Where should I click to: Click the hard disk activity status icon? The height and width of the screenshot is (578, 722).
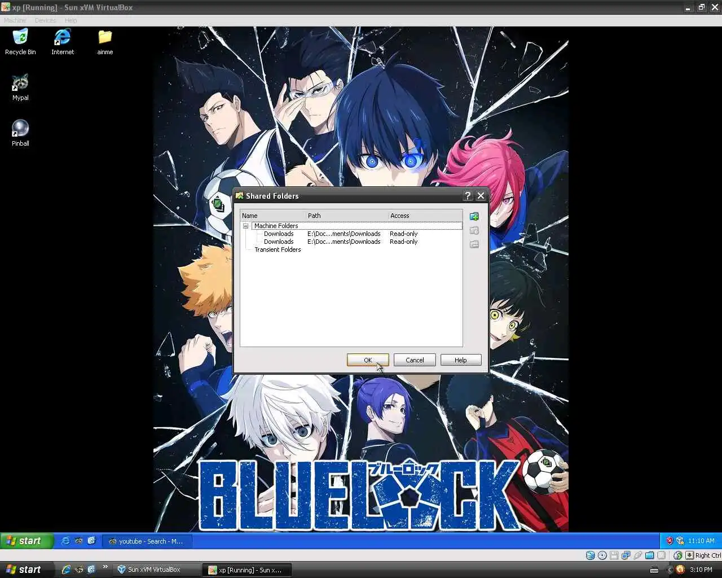[590, 555]
